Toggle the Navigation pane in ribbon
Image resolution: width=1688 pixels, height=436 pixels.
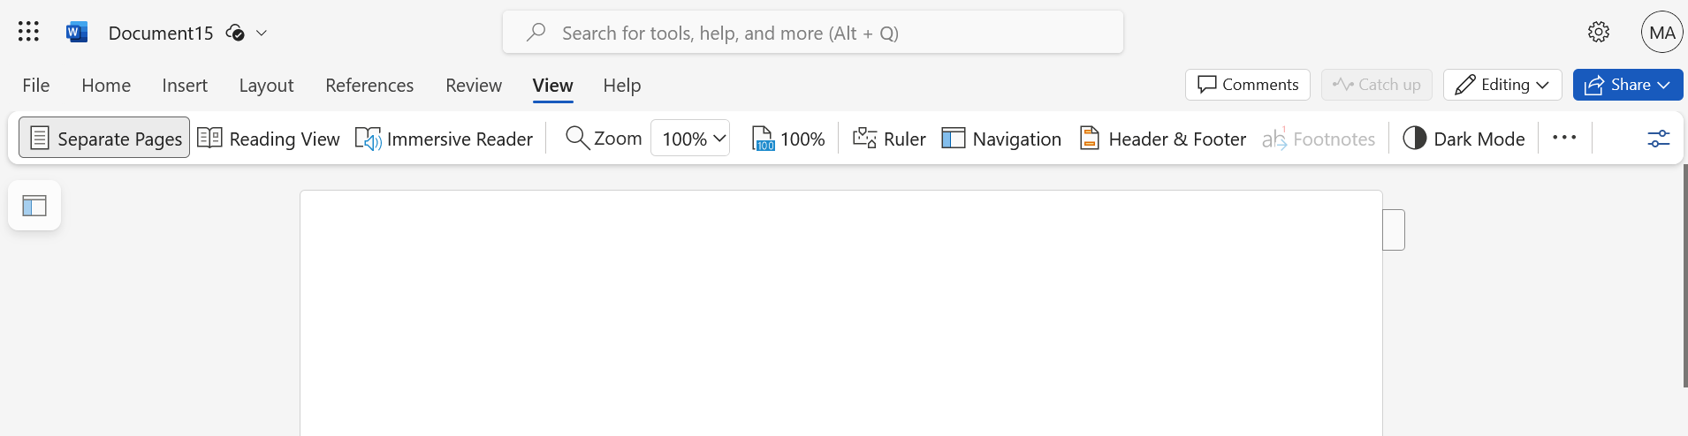(1001, 139)
